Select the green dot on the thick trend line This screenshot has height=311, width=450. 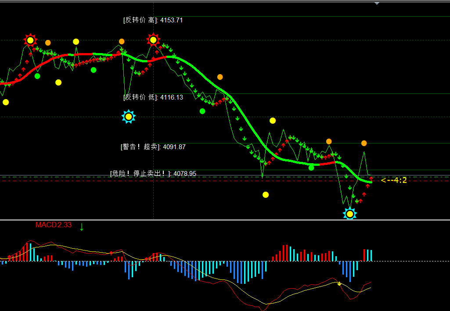tap(311, 168)
